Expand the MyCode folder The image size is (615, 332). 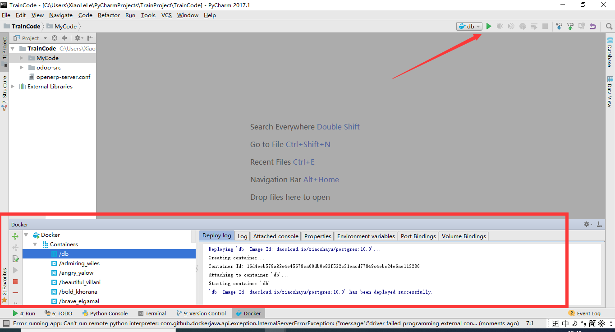21,58
